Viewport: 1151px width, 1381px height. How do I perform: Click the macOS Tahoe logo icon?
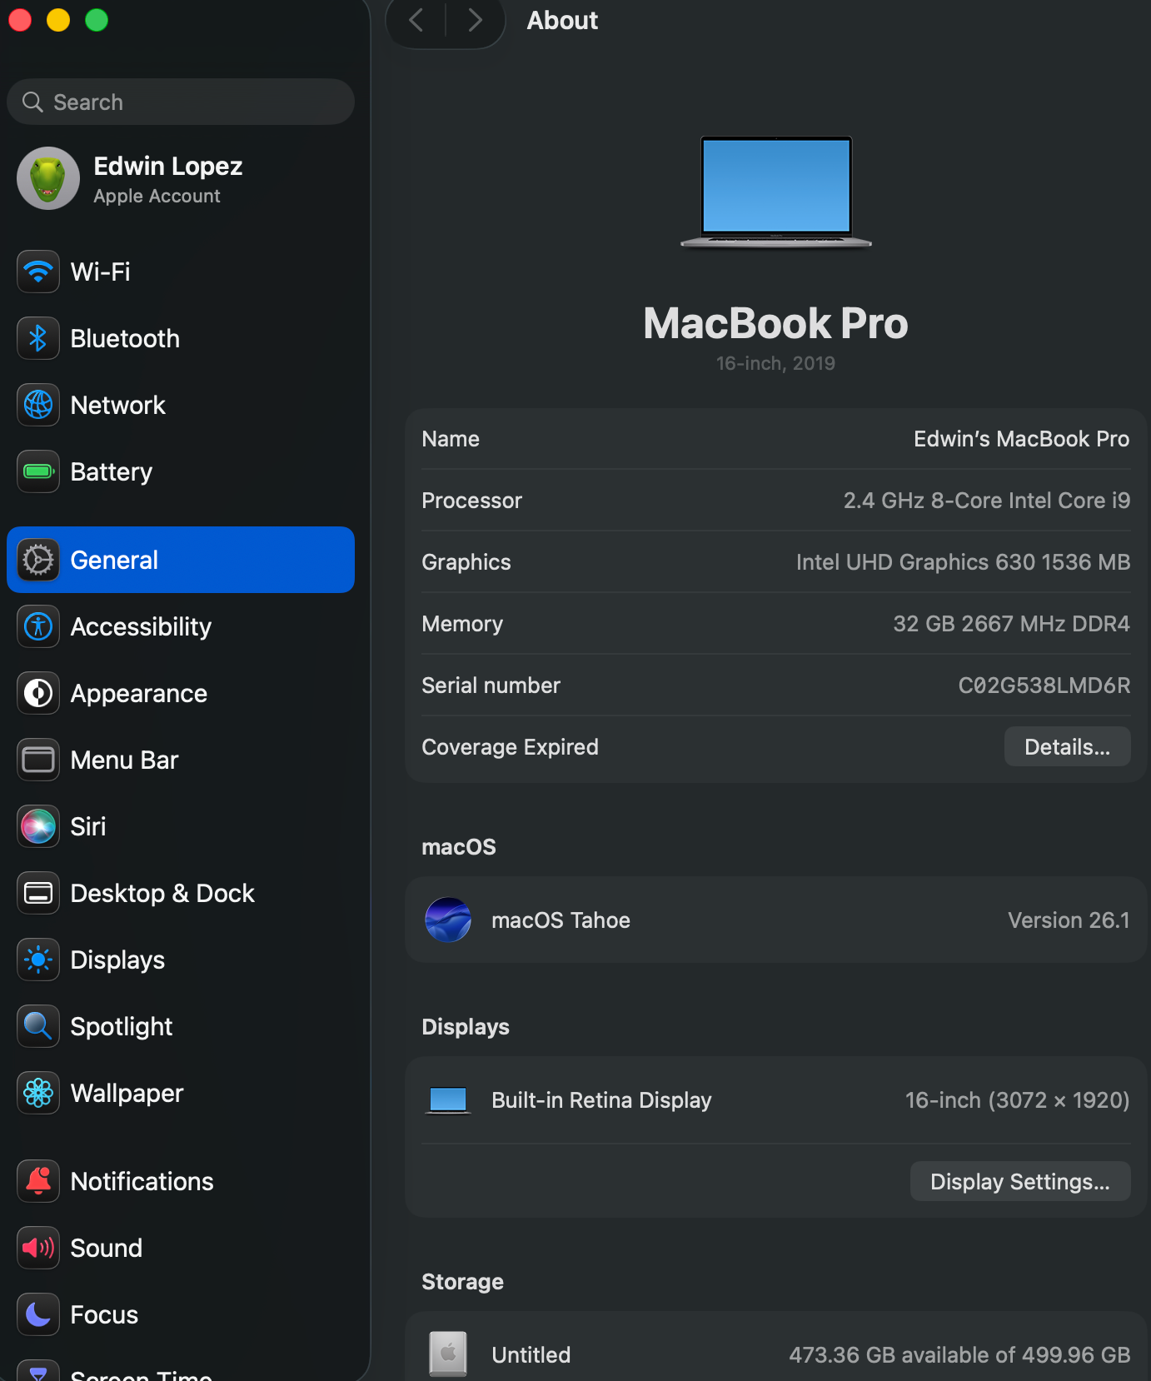coord(448,920)
